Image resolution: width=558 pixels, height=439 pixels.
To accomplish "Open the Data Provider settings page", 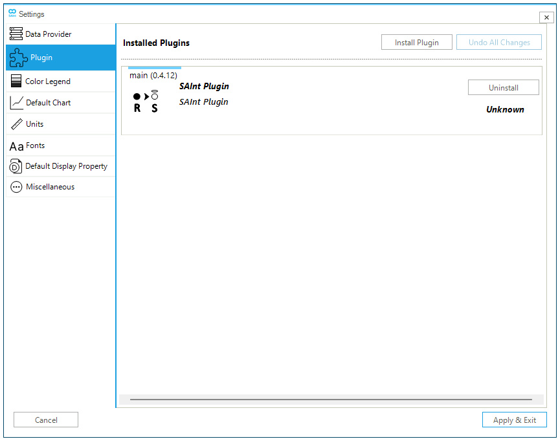I will pos(60,34).
